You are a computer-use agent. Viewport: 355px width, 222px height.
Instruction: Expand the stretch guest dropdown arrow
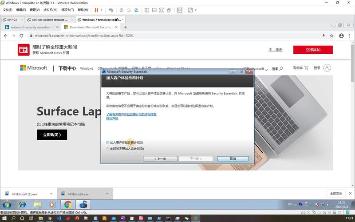pos(195,10)
